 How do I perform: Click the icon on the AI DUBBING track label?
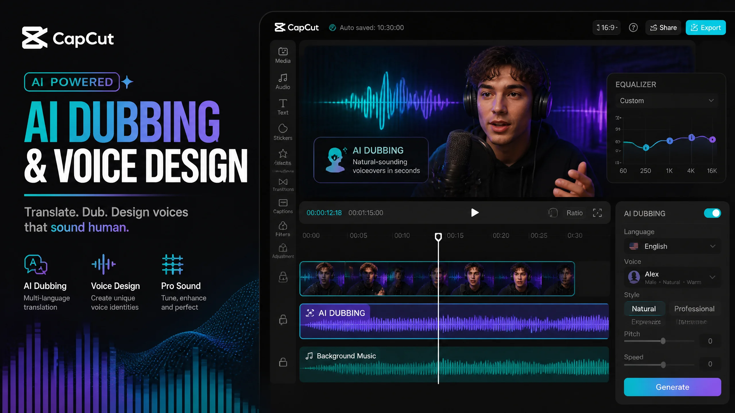pos(310,313)
